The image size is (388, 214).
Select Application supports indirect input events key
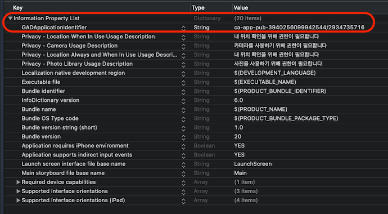[77, 155]
